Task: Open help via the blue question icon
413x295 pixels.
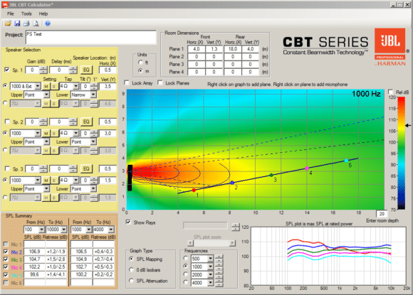Action: [x=48, y=23]
